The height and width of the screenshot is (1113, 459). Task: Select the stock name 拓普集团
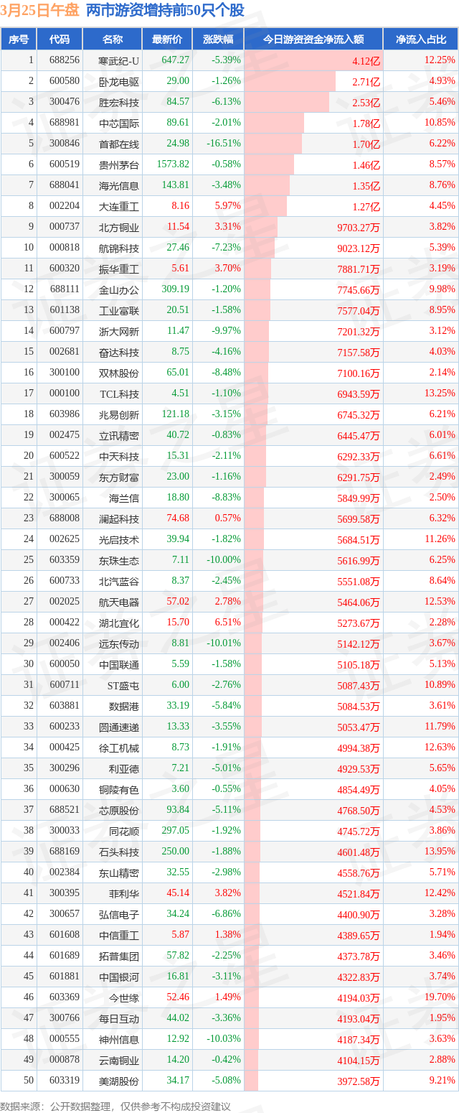coord(119,956)
